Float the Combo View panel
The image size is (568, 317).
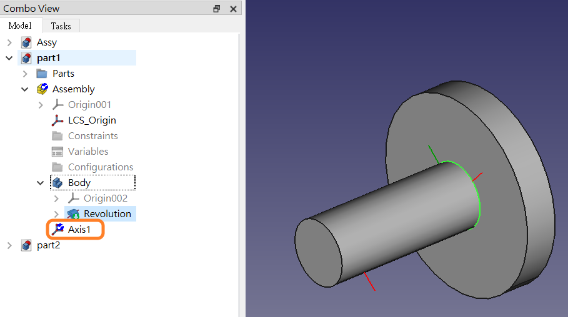(217, 9)
